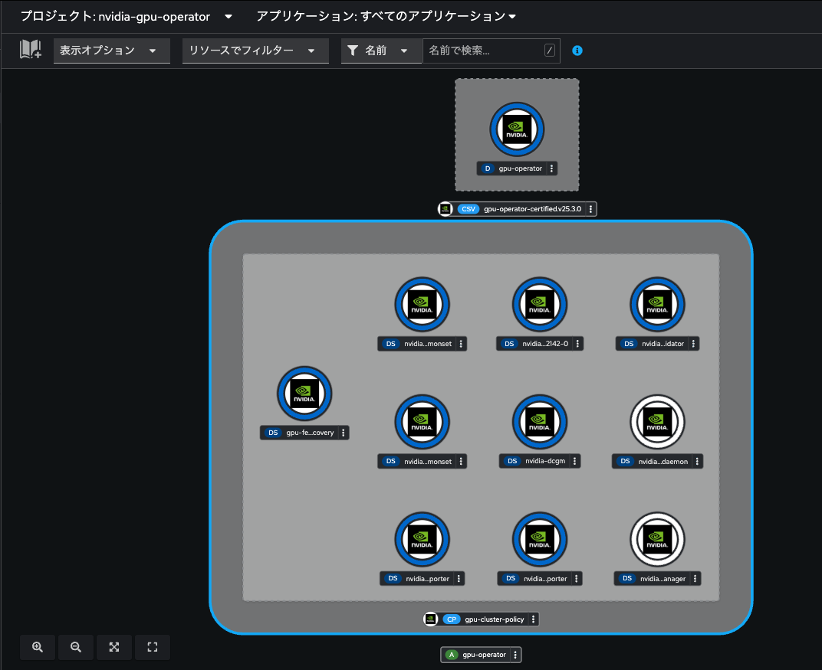
Task: Focus the 名前で検索 search field
Action: pos(492,51)
